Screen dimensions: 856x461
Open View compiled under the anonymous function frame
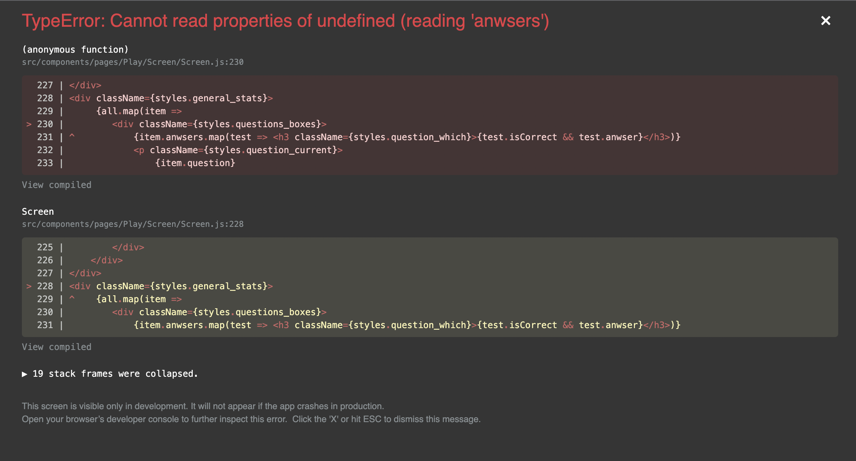(57, 185)
